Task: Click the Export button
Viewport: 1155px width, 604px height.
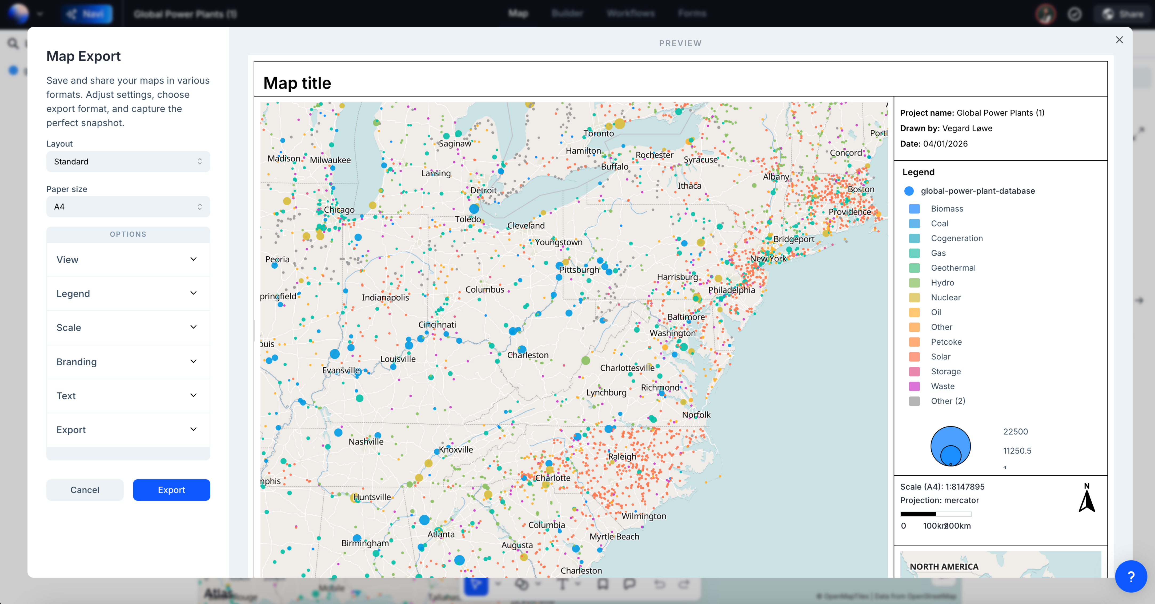Action: click(x=171, y=490)
